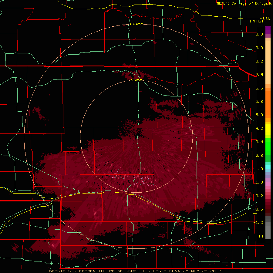Click the 5.8 scale value
273x273 pixels.
click(259, 102)
